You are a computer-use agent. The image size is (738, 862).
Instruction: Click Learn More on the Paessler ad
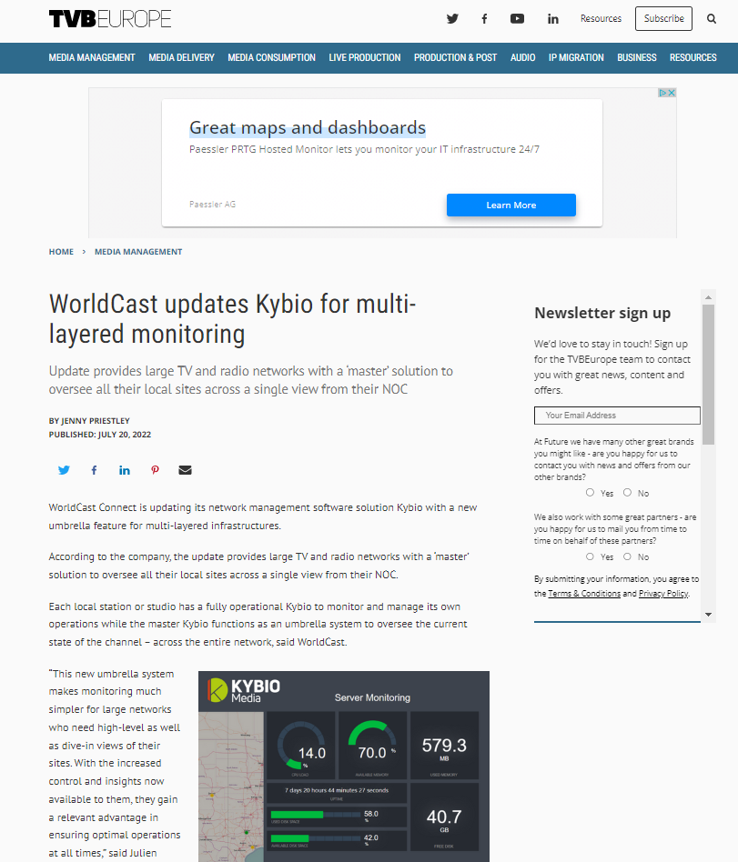pyautogui.click(x=511, y=205)
